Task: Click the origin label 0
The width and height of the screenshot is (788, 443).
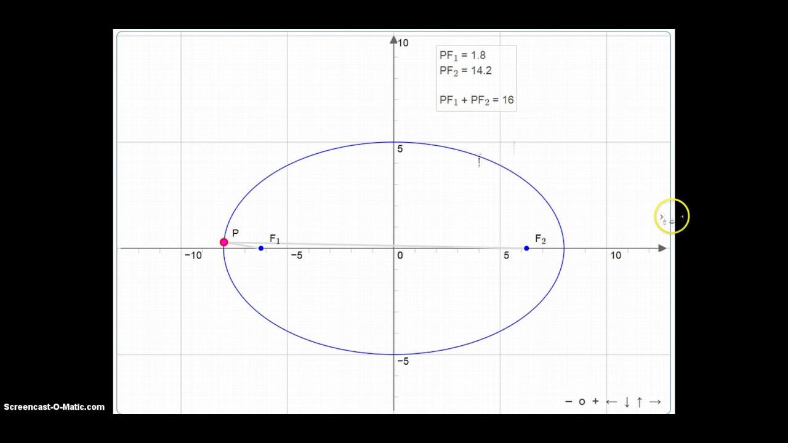Action: [400, 255]
